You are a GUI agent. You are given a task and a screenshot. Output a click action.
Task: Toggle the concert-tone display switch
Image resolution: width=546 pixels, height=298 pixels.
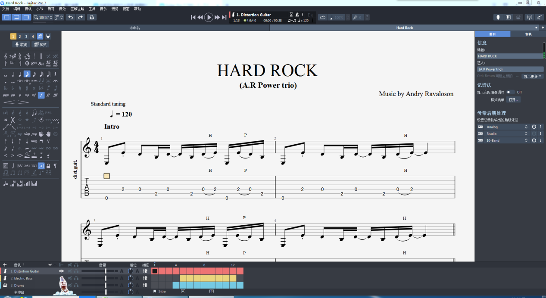510,92
